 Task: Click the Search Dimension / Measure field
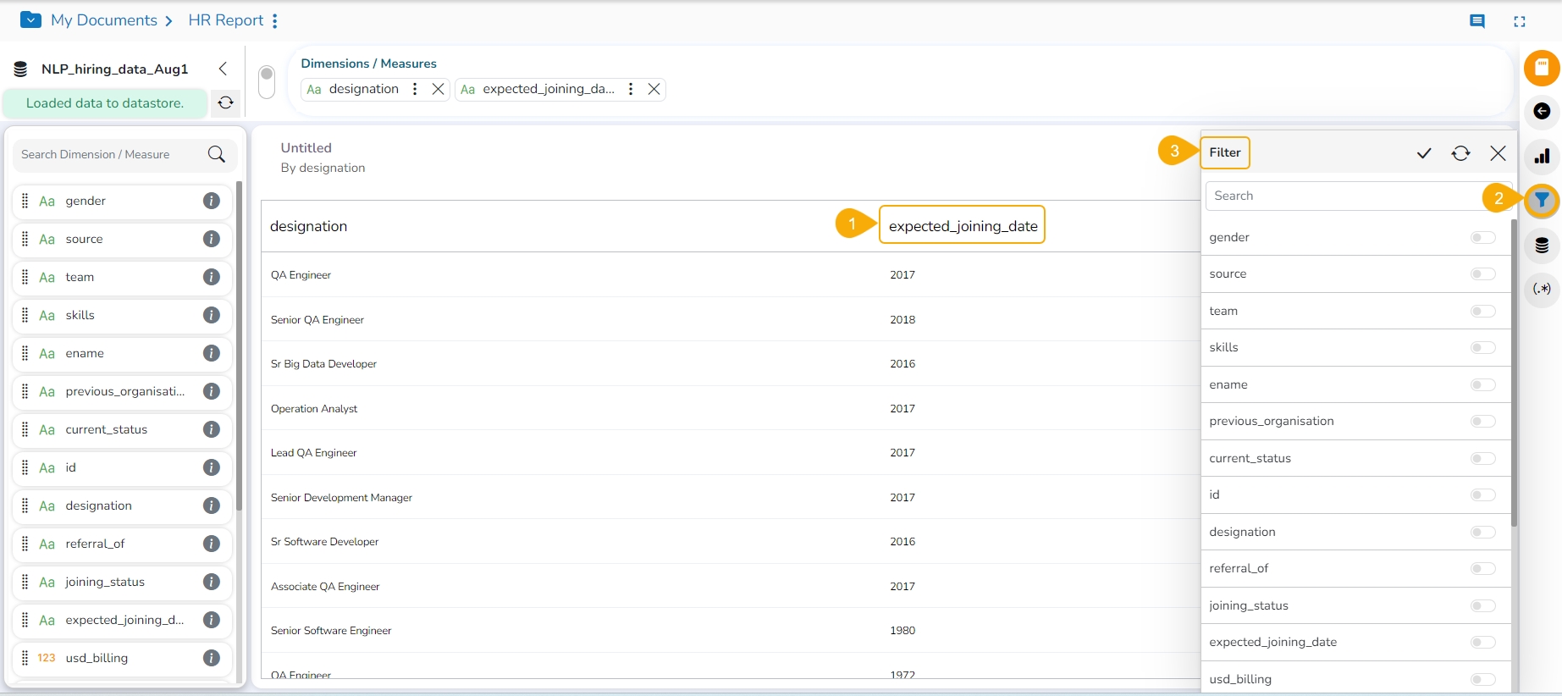112,155
